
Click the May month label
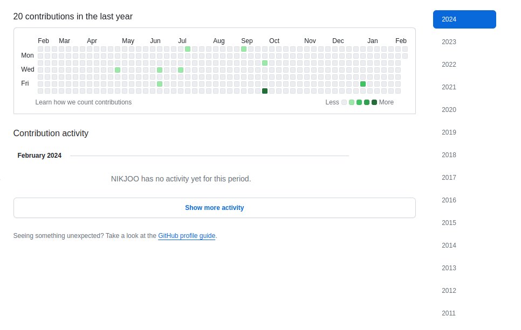[128, 41]
